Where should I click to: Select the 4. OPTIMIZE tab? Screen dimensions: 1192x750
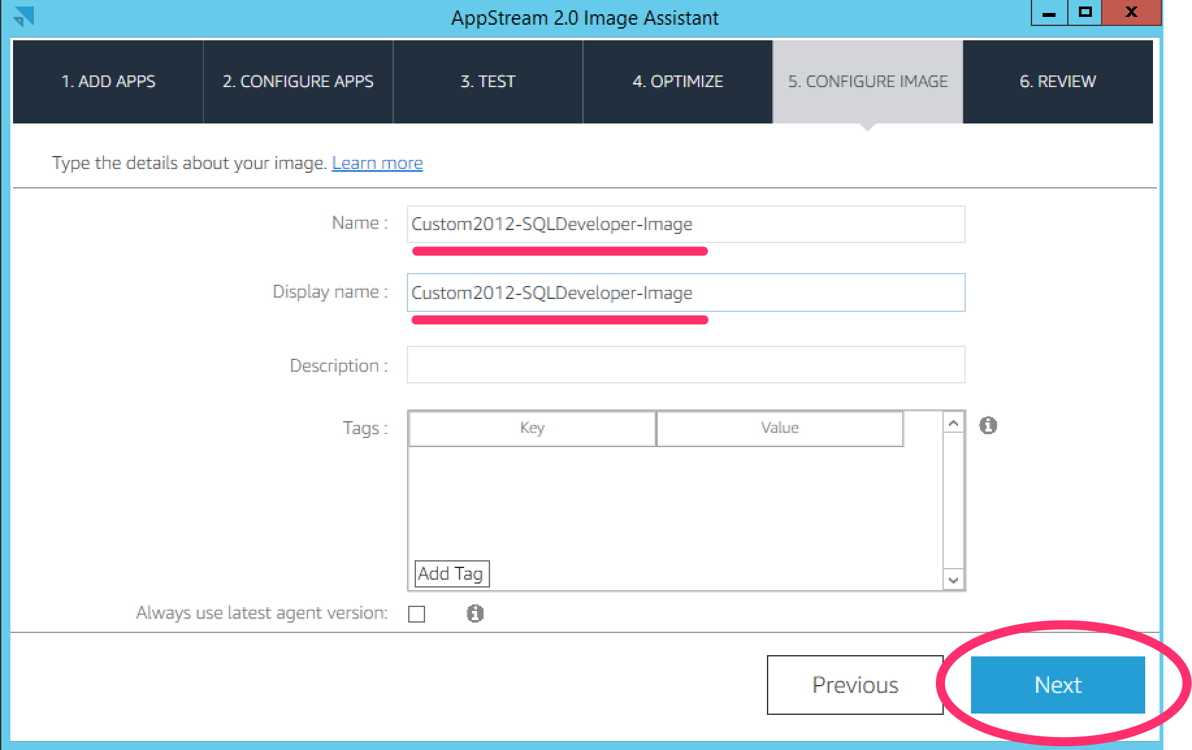point(678,82)
